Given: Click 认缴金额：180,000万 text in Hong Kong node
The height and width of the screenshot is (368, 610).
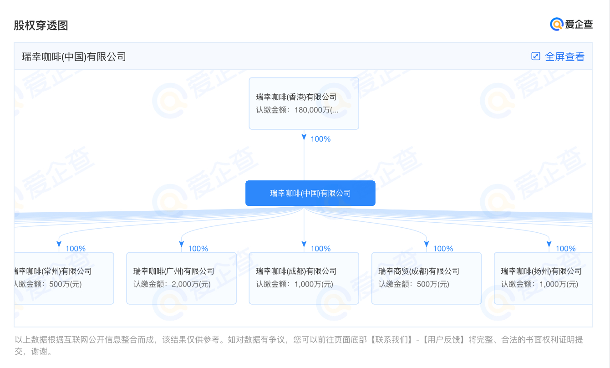Looking at the screenshot, I should tap(297, 110).
